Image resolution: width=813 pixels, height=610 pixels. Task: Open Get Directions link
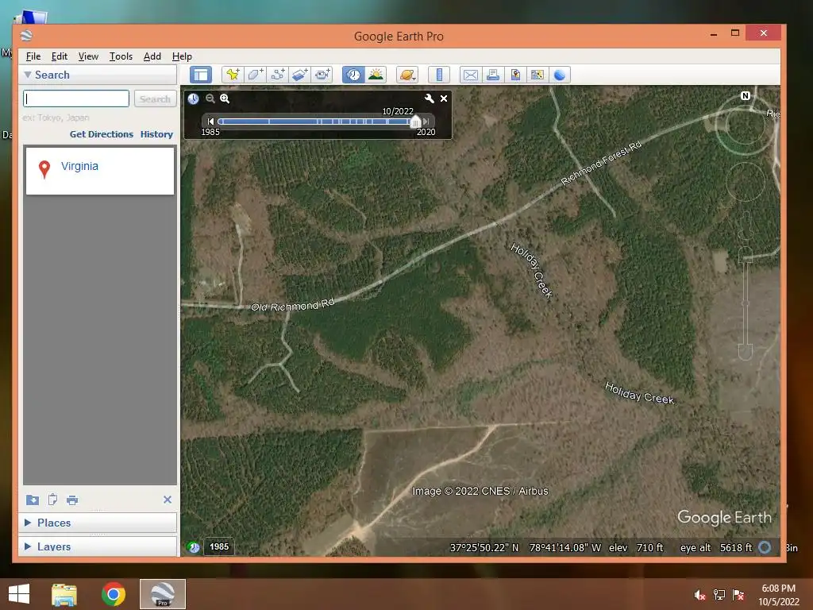tap(102, 133)
